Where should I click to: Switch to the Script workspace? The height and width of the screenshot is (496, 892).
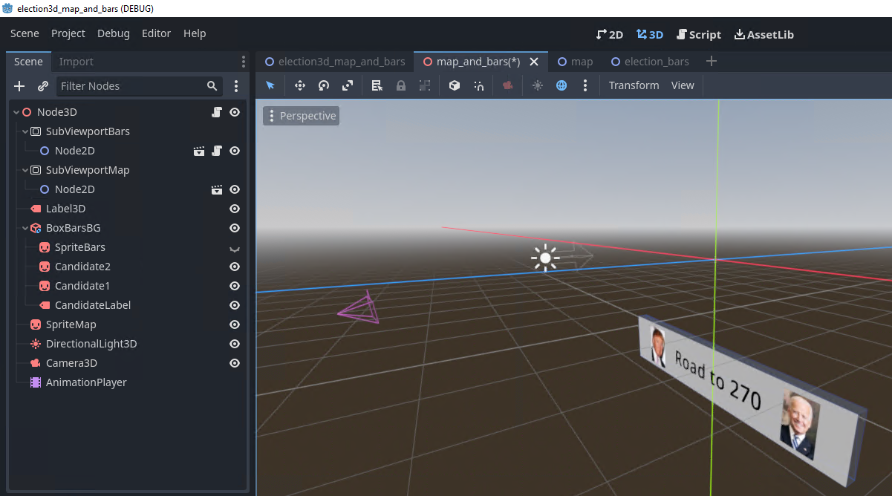(698, 34)
